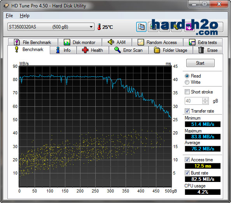This screenshot has height=203, width=231.
Task: Click the copy screenshot toolbar icon
Action: click(x=153, y=27)
